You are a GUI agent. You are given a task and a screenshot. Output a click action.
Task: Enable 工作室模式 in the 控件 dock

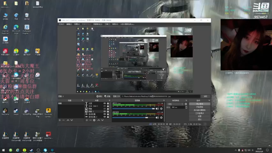[200, 113]
